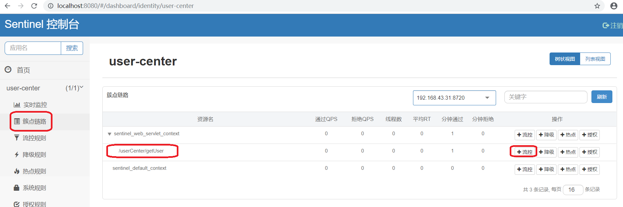Focus the 应用名 search field
The width and height of the screenshot is (623, 207).
pos(33,48)
